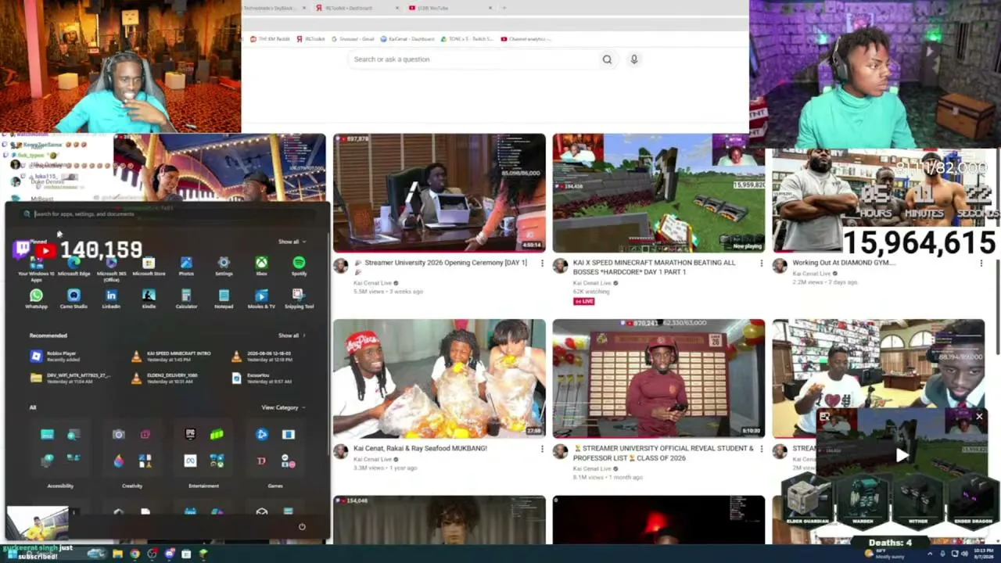Open options menu for Streamer University Opening Ceremony video
1001x563 pixels.
pos(542,264)
